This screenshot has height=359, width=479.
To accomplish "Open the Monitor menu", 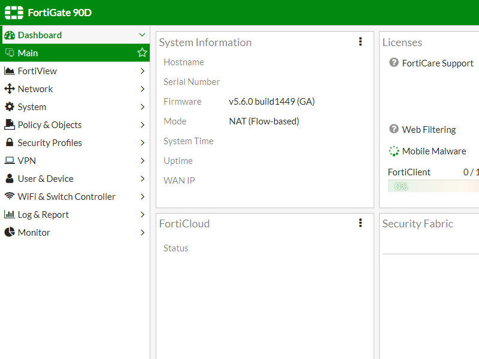I will click(x=75, y=233).
